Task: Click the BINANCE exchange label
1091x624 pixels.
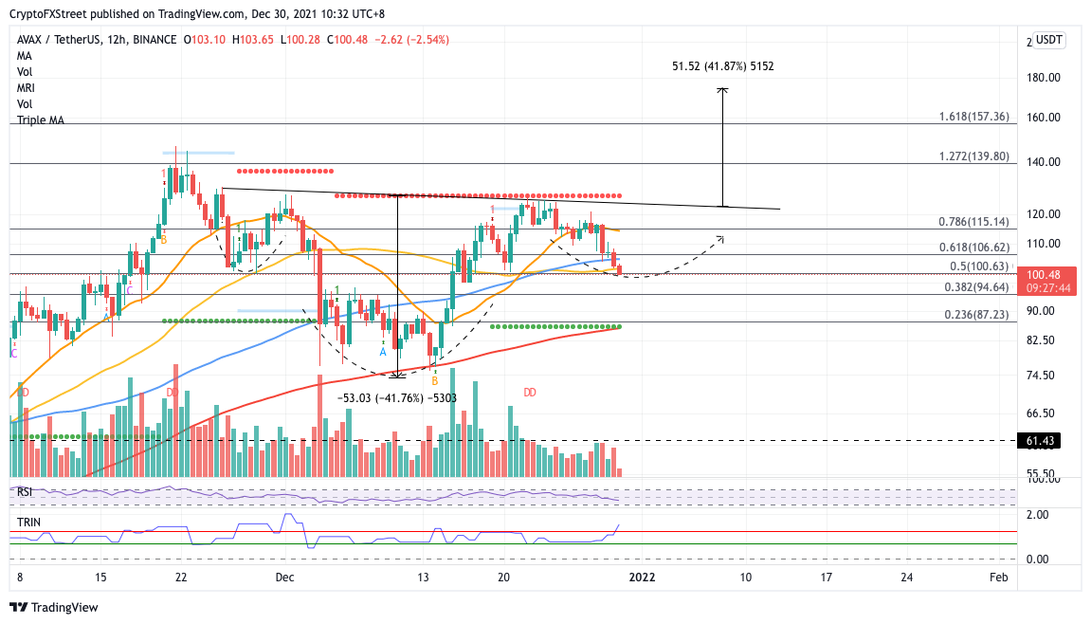Action: pyautogui.click(x=155, y=40)
